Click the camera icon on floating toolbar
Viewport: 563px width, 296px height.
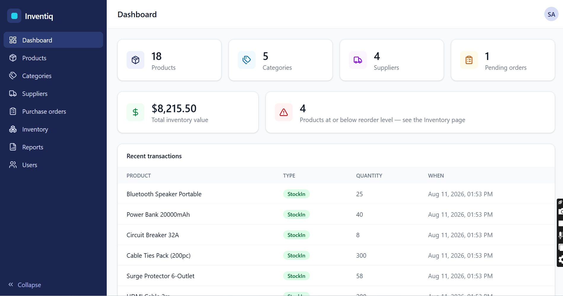tap(561, 212)
